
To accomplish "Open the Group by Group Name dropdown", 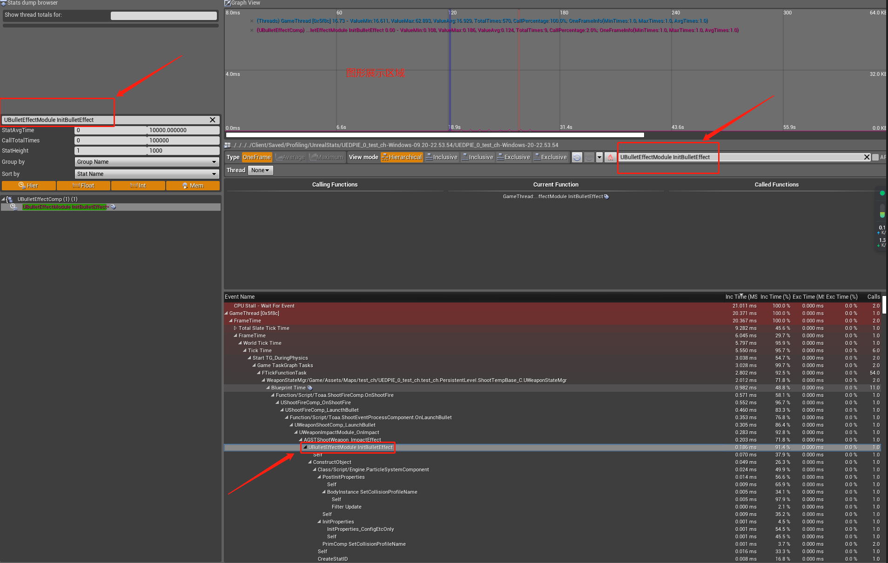I will pyautogui.click(x=146, y=161).
